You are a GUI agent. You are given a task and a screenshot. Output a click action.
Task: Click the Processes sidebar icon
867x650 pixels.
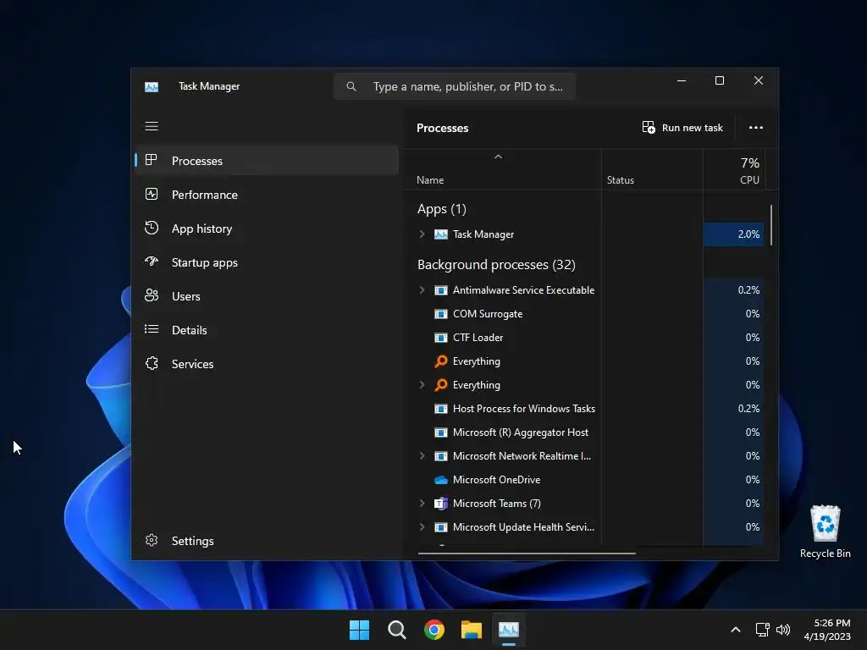click(x=151, y=160)
